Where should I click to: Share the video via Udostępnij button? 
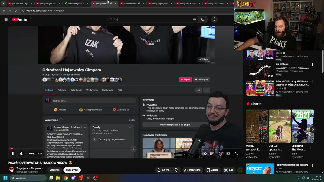[192, 170]
